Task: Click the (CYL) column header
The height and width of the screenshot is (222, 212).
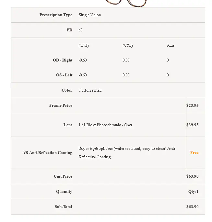Action: point(128,45)
